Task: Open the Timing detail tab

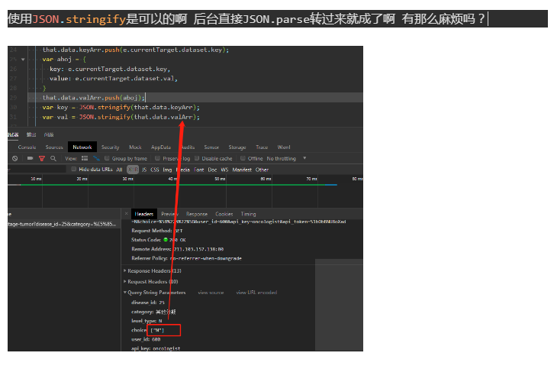Action: click(248, 214)
